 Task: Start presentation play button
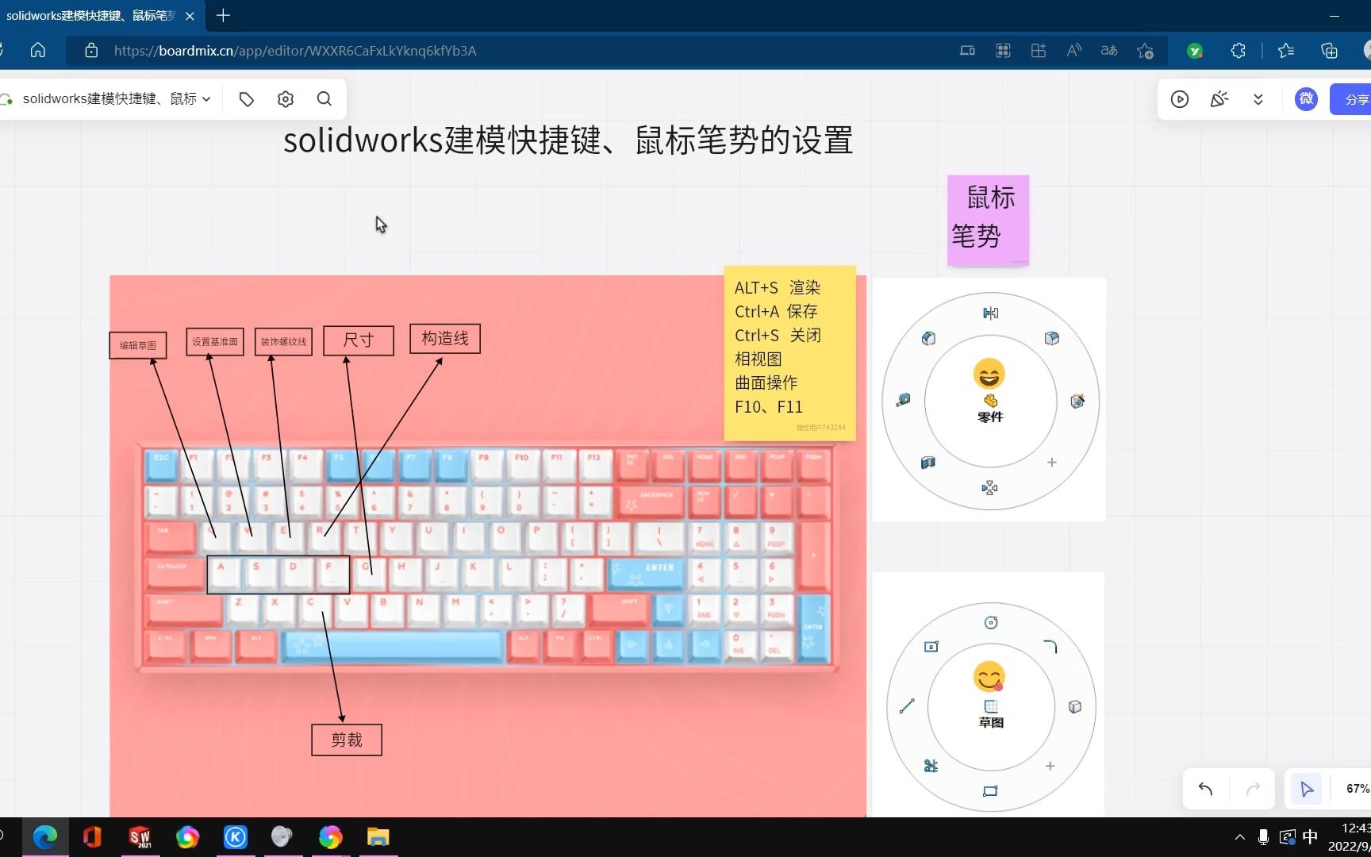pos(1180,99)
